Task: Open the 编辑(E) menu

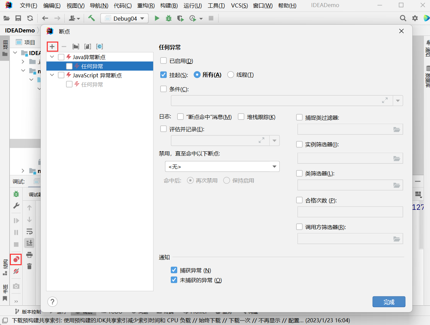Action: point(52,5)
